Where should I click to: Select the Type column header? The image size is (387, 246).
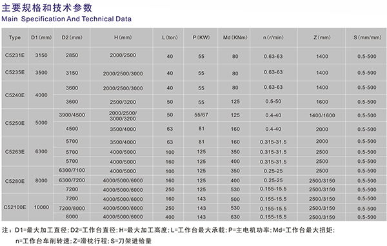(15, 38)
